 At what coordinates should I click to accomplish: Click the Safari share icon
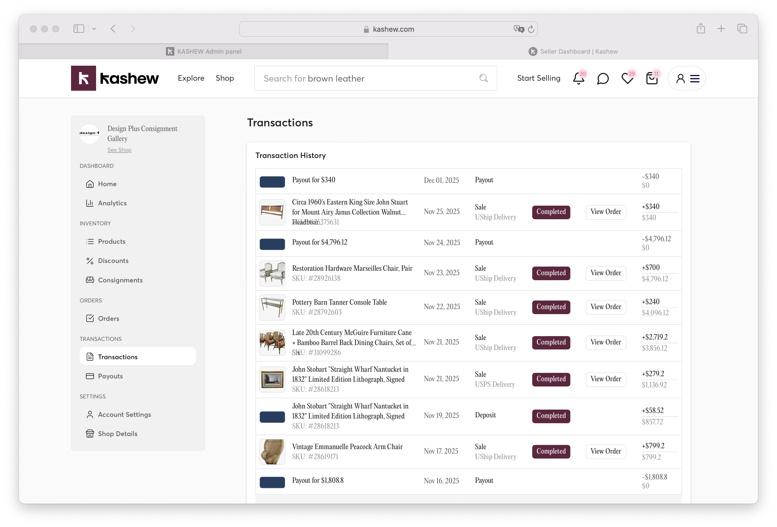tap(701, 29)
